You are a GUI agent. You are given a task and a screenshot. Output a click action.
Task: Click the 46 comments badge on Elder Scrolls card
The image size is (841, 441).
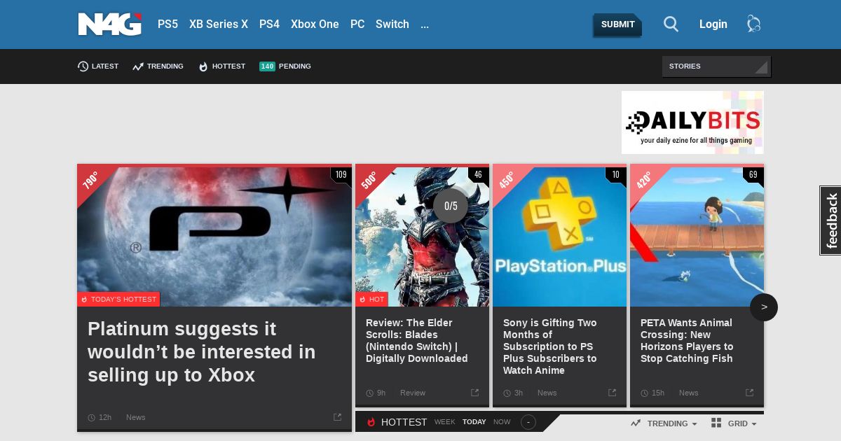click(478, 175)
